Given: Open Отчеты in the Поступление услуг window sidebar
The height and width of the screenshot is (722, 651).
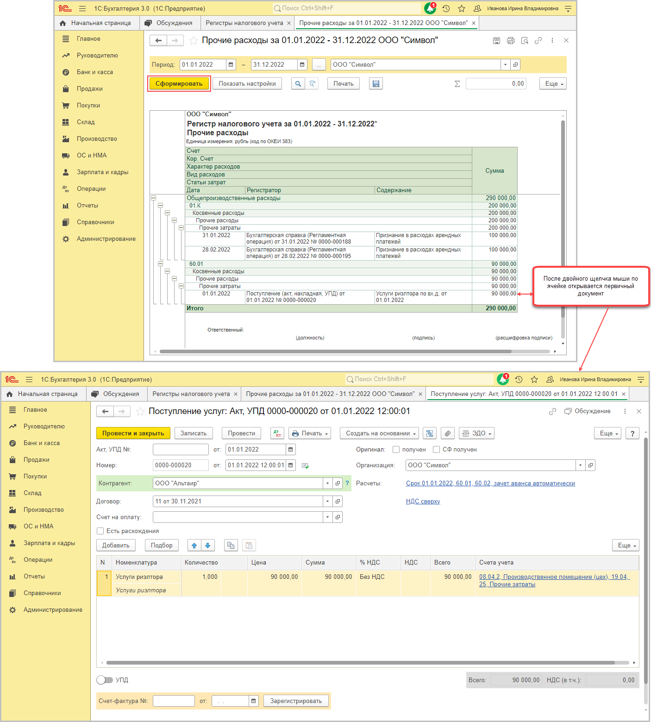Looking at the screenshot, I should 34,577.
